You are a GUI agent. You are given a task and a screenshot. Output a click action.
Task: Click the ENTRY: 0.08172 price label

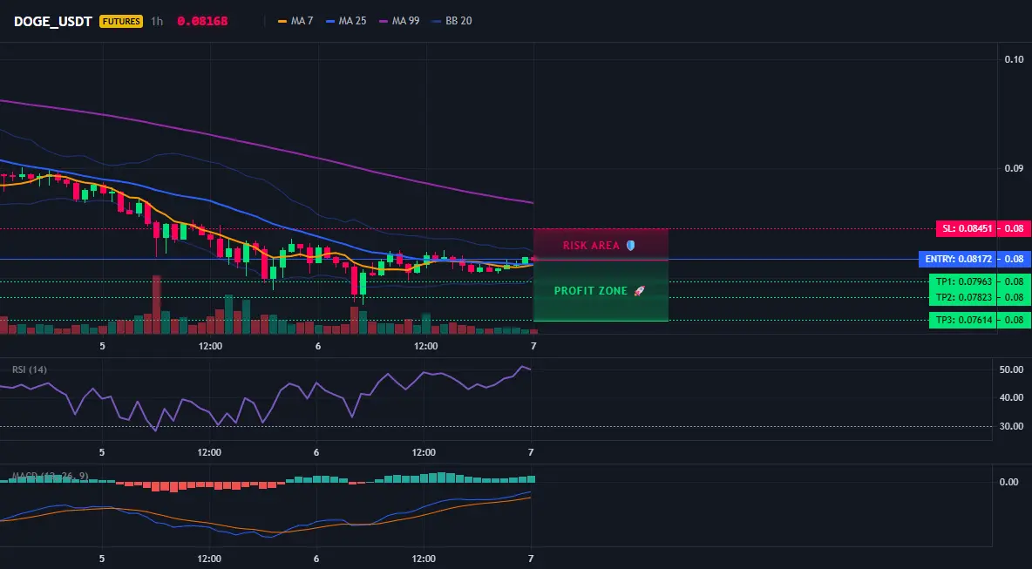pos(958,259)
